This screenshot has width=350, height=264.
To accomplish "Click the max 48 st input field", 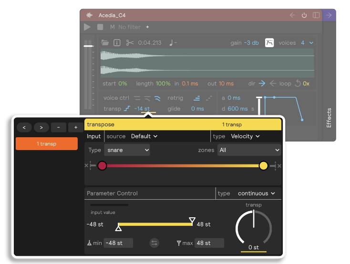I will coord(209,243).
